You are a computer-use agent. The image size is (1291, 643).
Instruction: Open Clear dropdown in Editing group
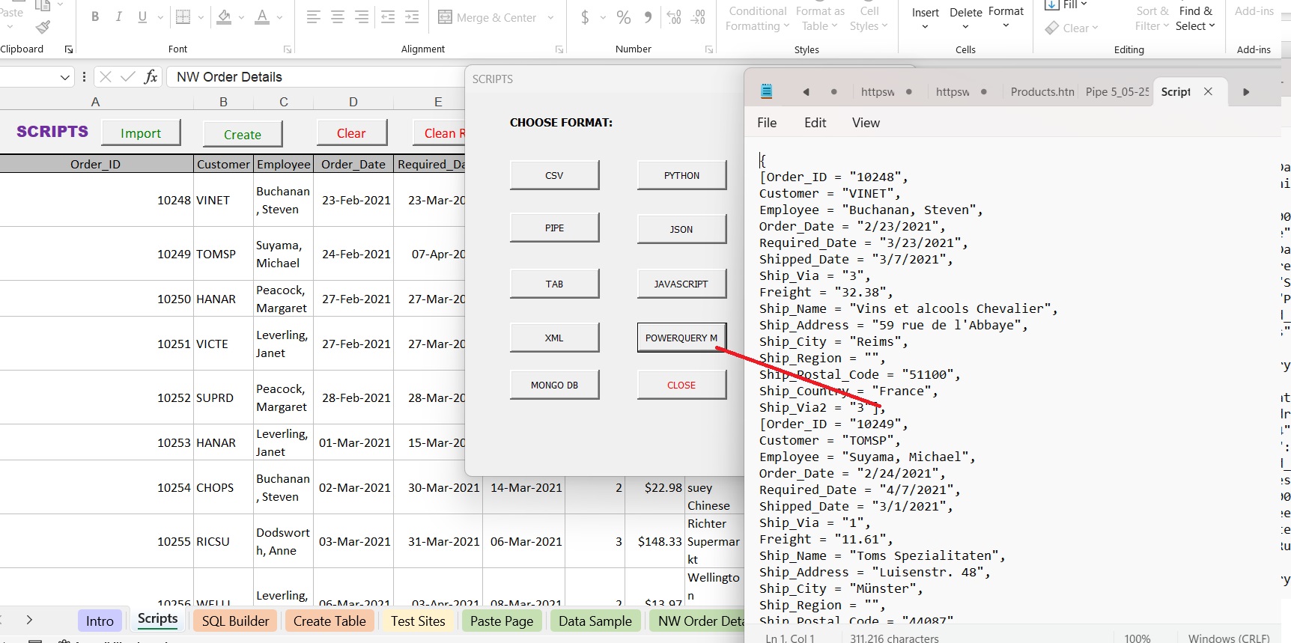pyautogui.click(x=1072, y=28)
